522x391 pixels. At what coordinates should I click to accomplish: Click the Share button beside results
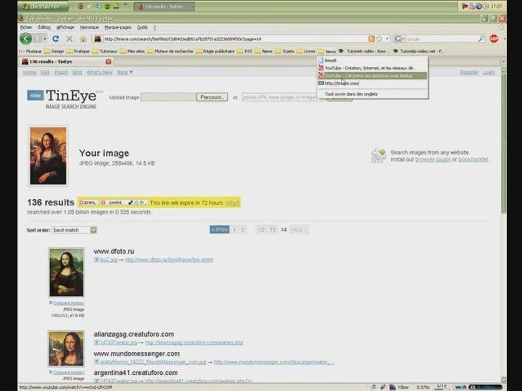pos(112,203)
